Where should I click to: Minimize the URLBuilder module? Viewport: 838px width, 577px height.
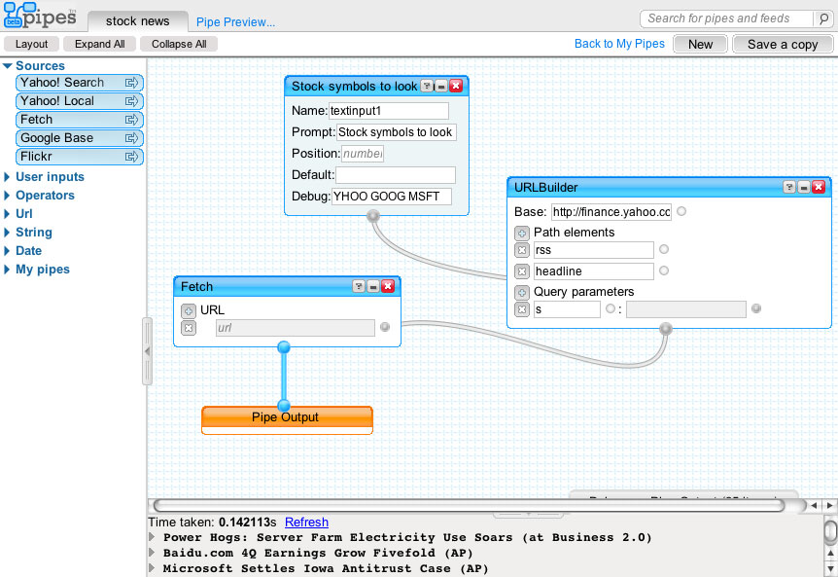804,187
